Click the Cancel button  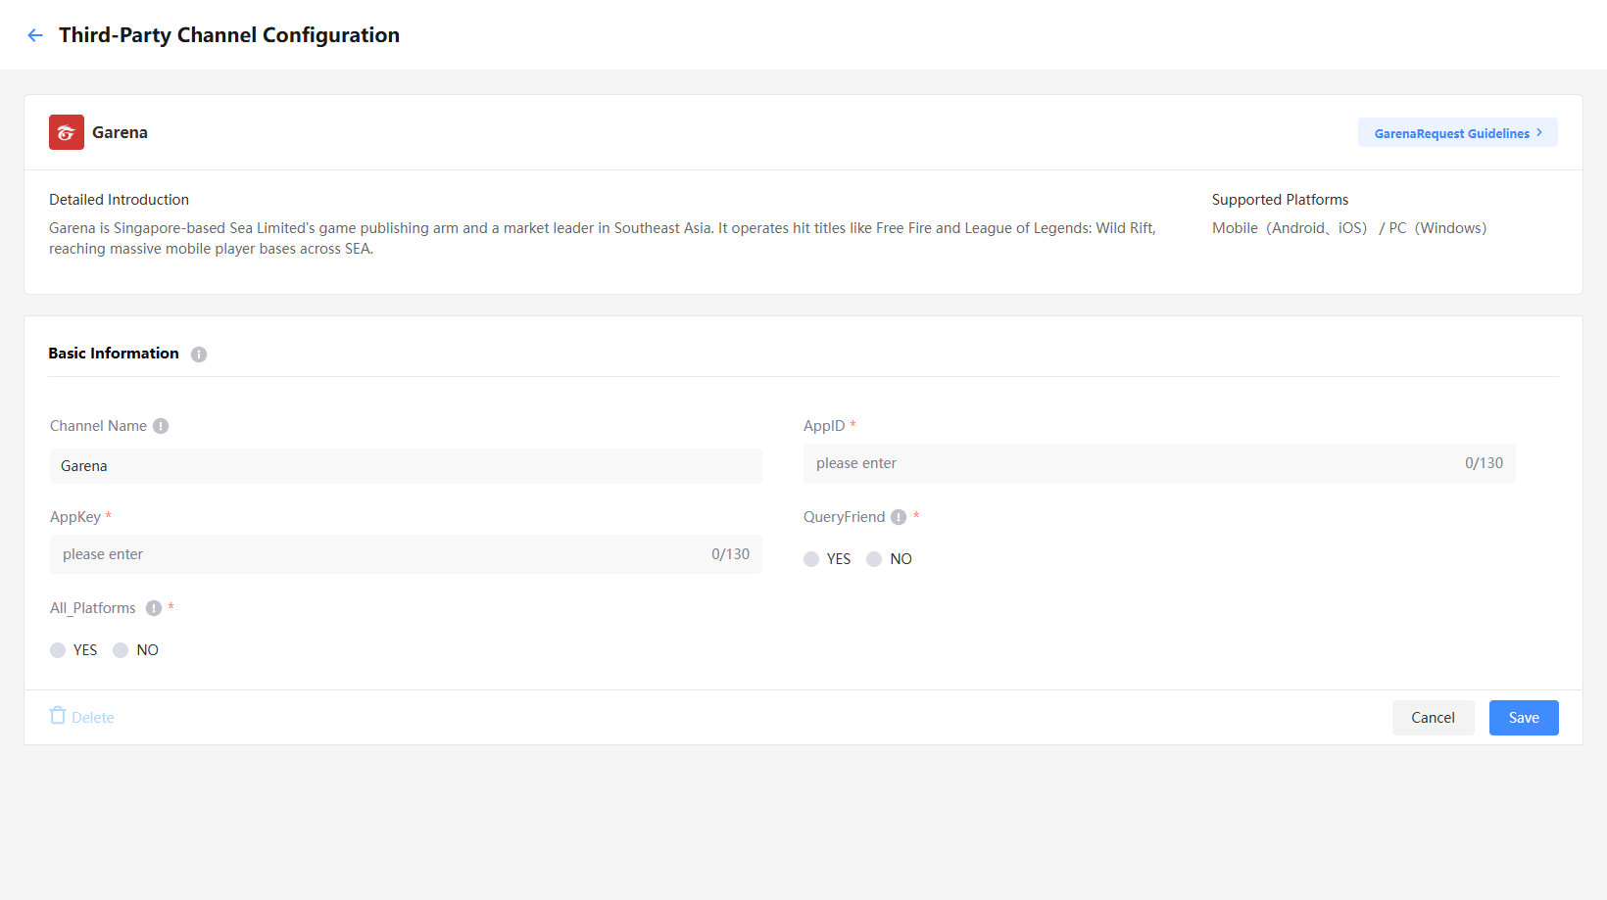pyautogui.click(x=1433, y=718)
